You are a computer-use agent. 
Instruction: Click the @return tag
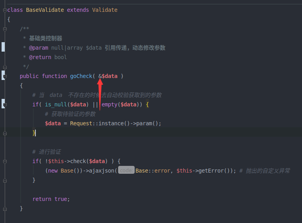click(x=40, y=57)
